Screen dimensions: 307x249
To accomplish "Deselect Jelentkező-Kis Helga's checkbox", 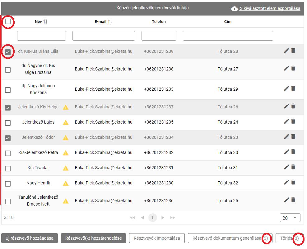I will coord(8,108).
